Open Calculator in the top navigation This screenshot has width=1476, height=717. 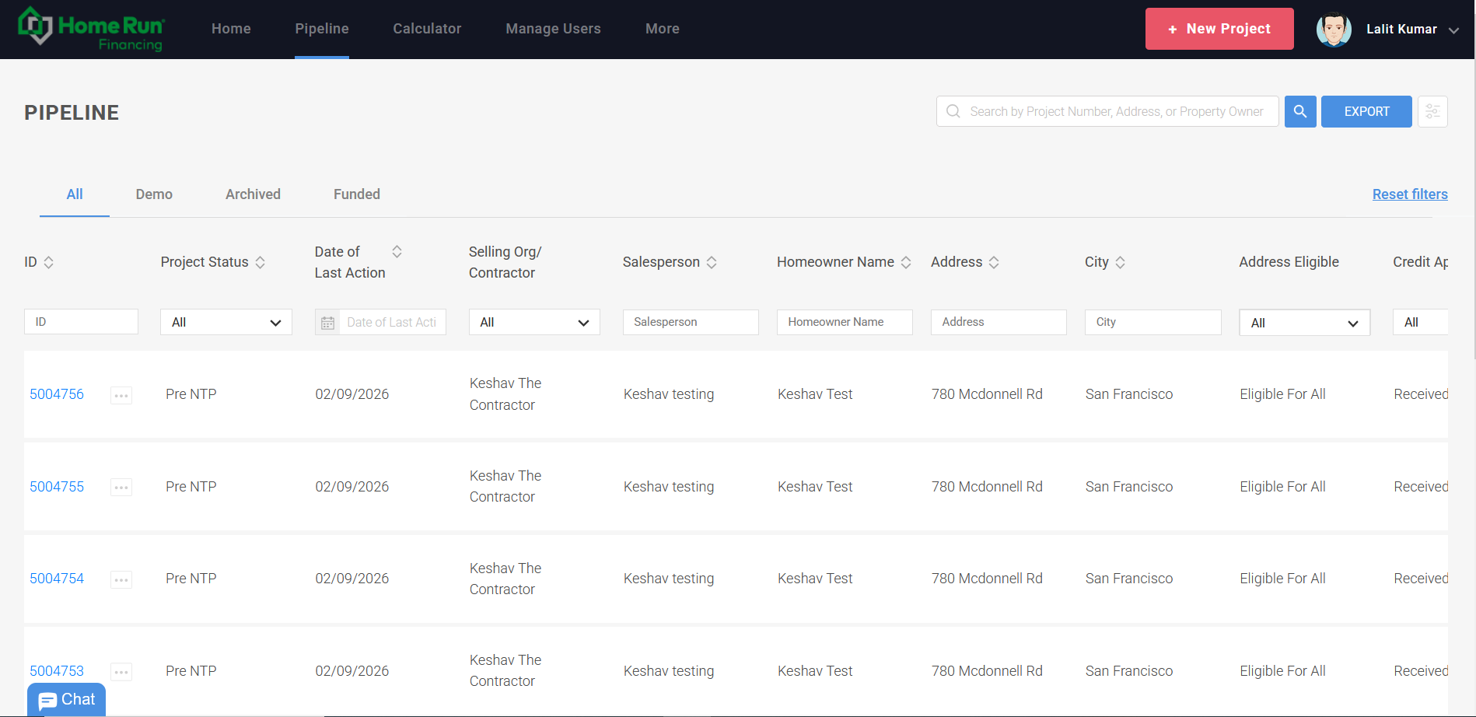point(427,29)
